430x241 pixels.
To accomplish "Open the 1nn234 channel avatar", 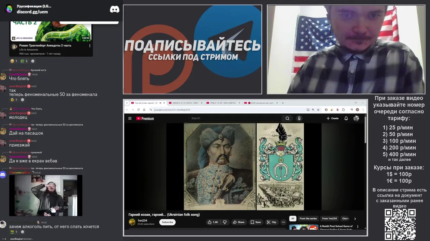I will [x=132, y=222].
